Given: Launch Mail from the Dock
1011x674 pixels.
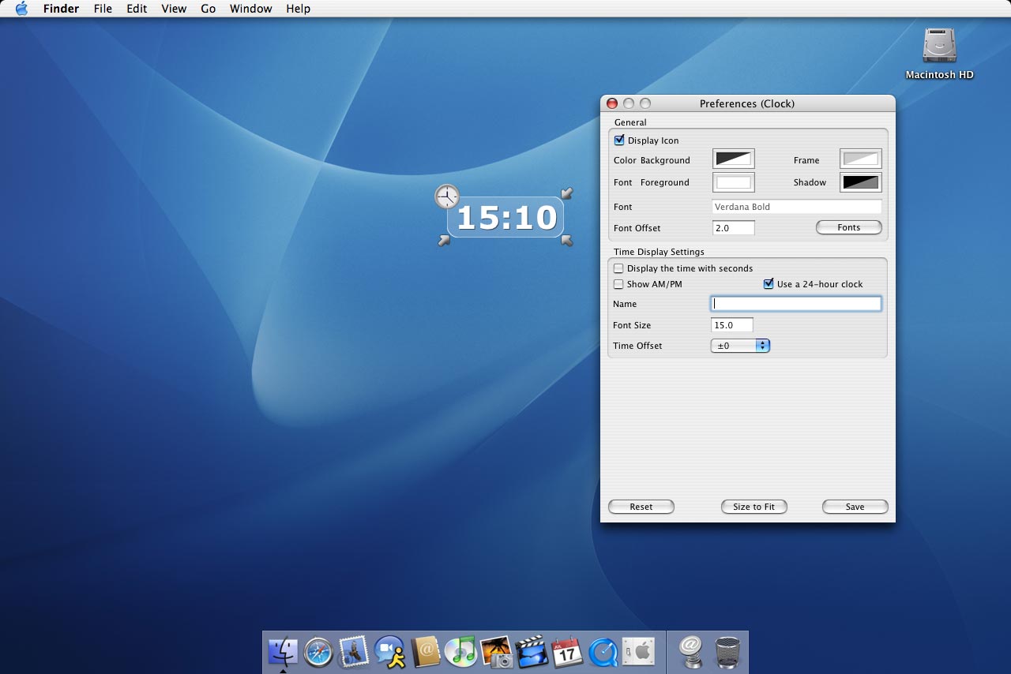Looking at the screenshot, I should point(354,652).
